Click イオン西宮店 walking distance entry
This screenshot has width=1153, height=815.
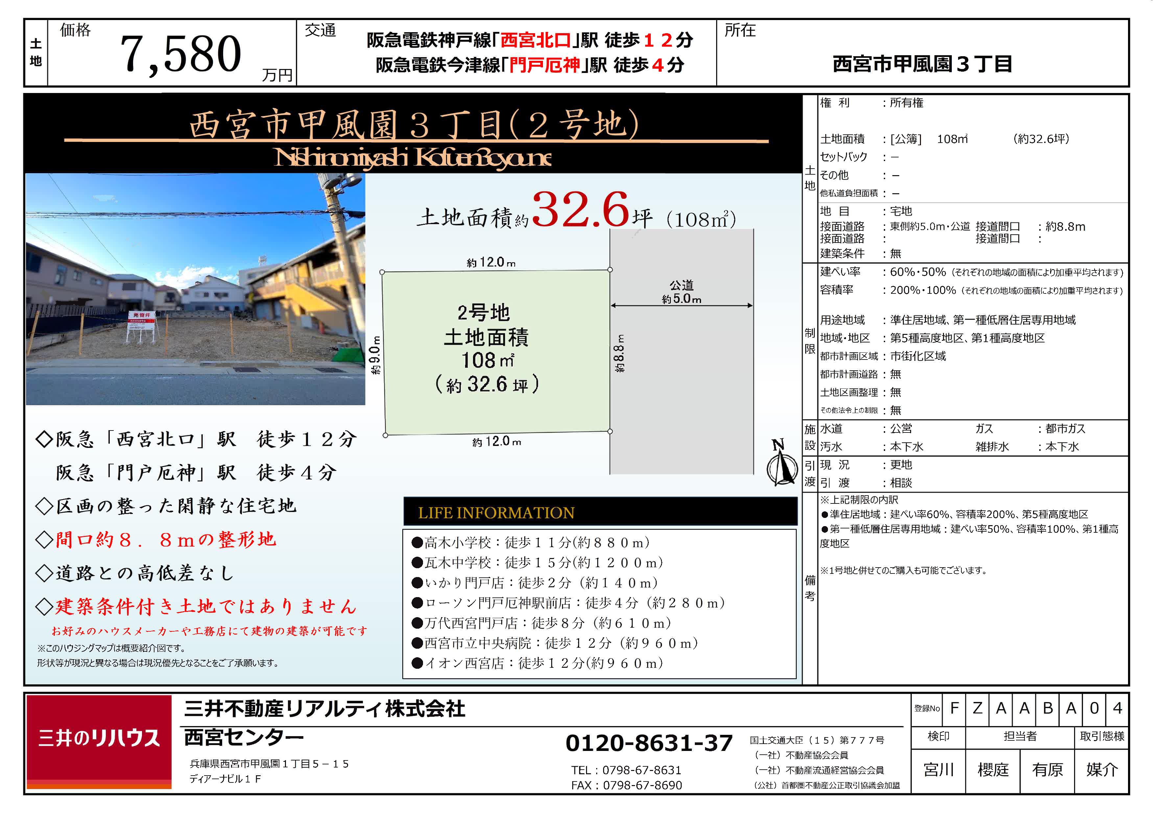(537, 664)
